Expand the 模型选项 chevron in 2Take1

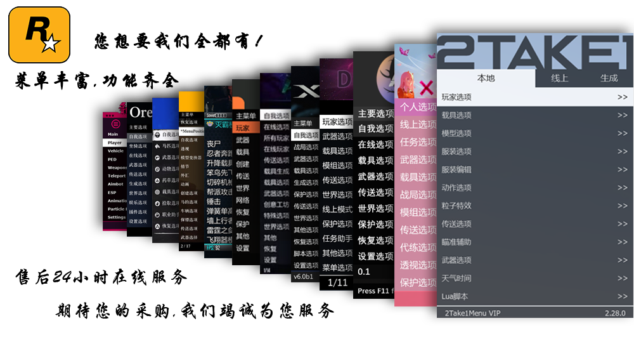click(623, 133)
